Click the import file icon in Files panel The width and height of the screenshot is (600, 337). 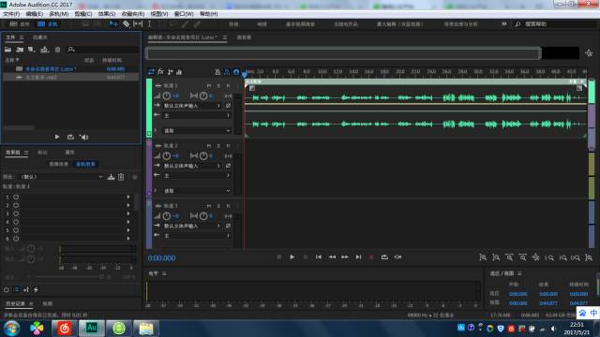20,50
